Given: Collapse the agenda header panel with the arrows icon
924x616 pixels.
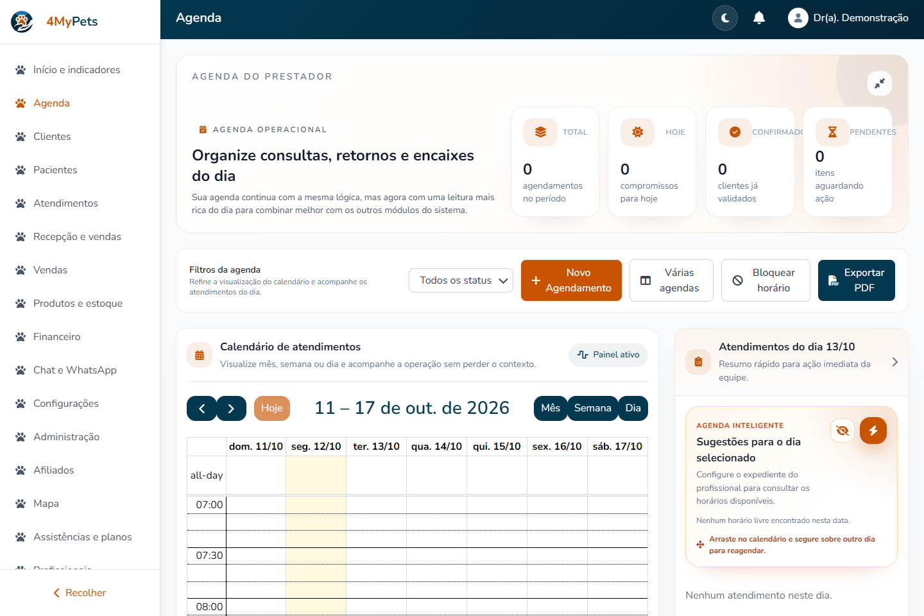Looking at the screenshot, I should point(880,83).
